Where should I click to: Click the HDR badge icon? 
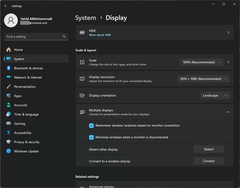[82, 33]
